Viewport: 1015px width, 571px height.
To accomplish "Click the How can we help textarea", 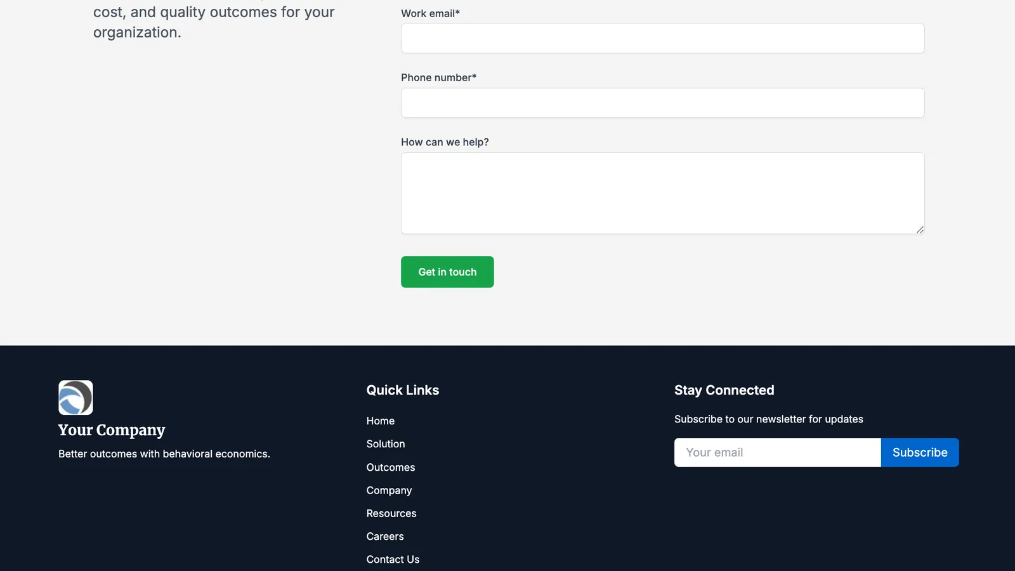I will [x=662, y=194].
